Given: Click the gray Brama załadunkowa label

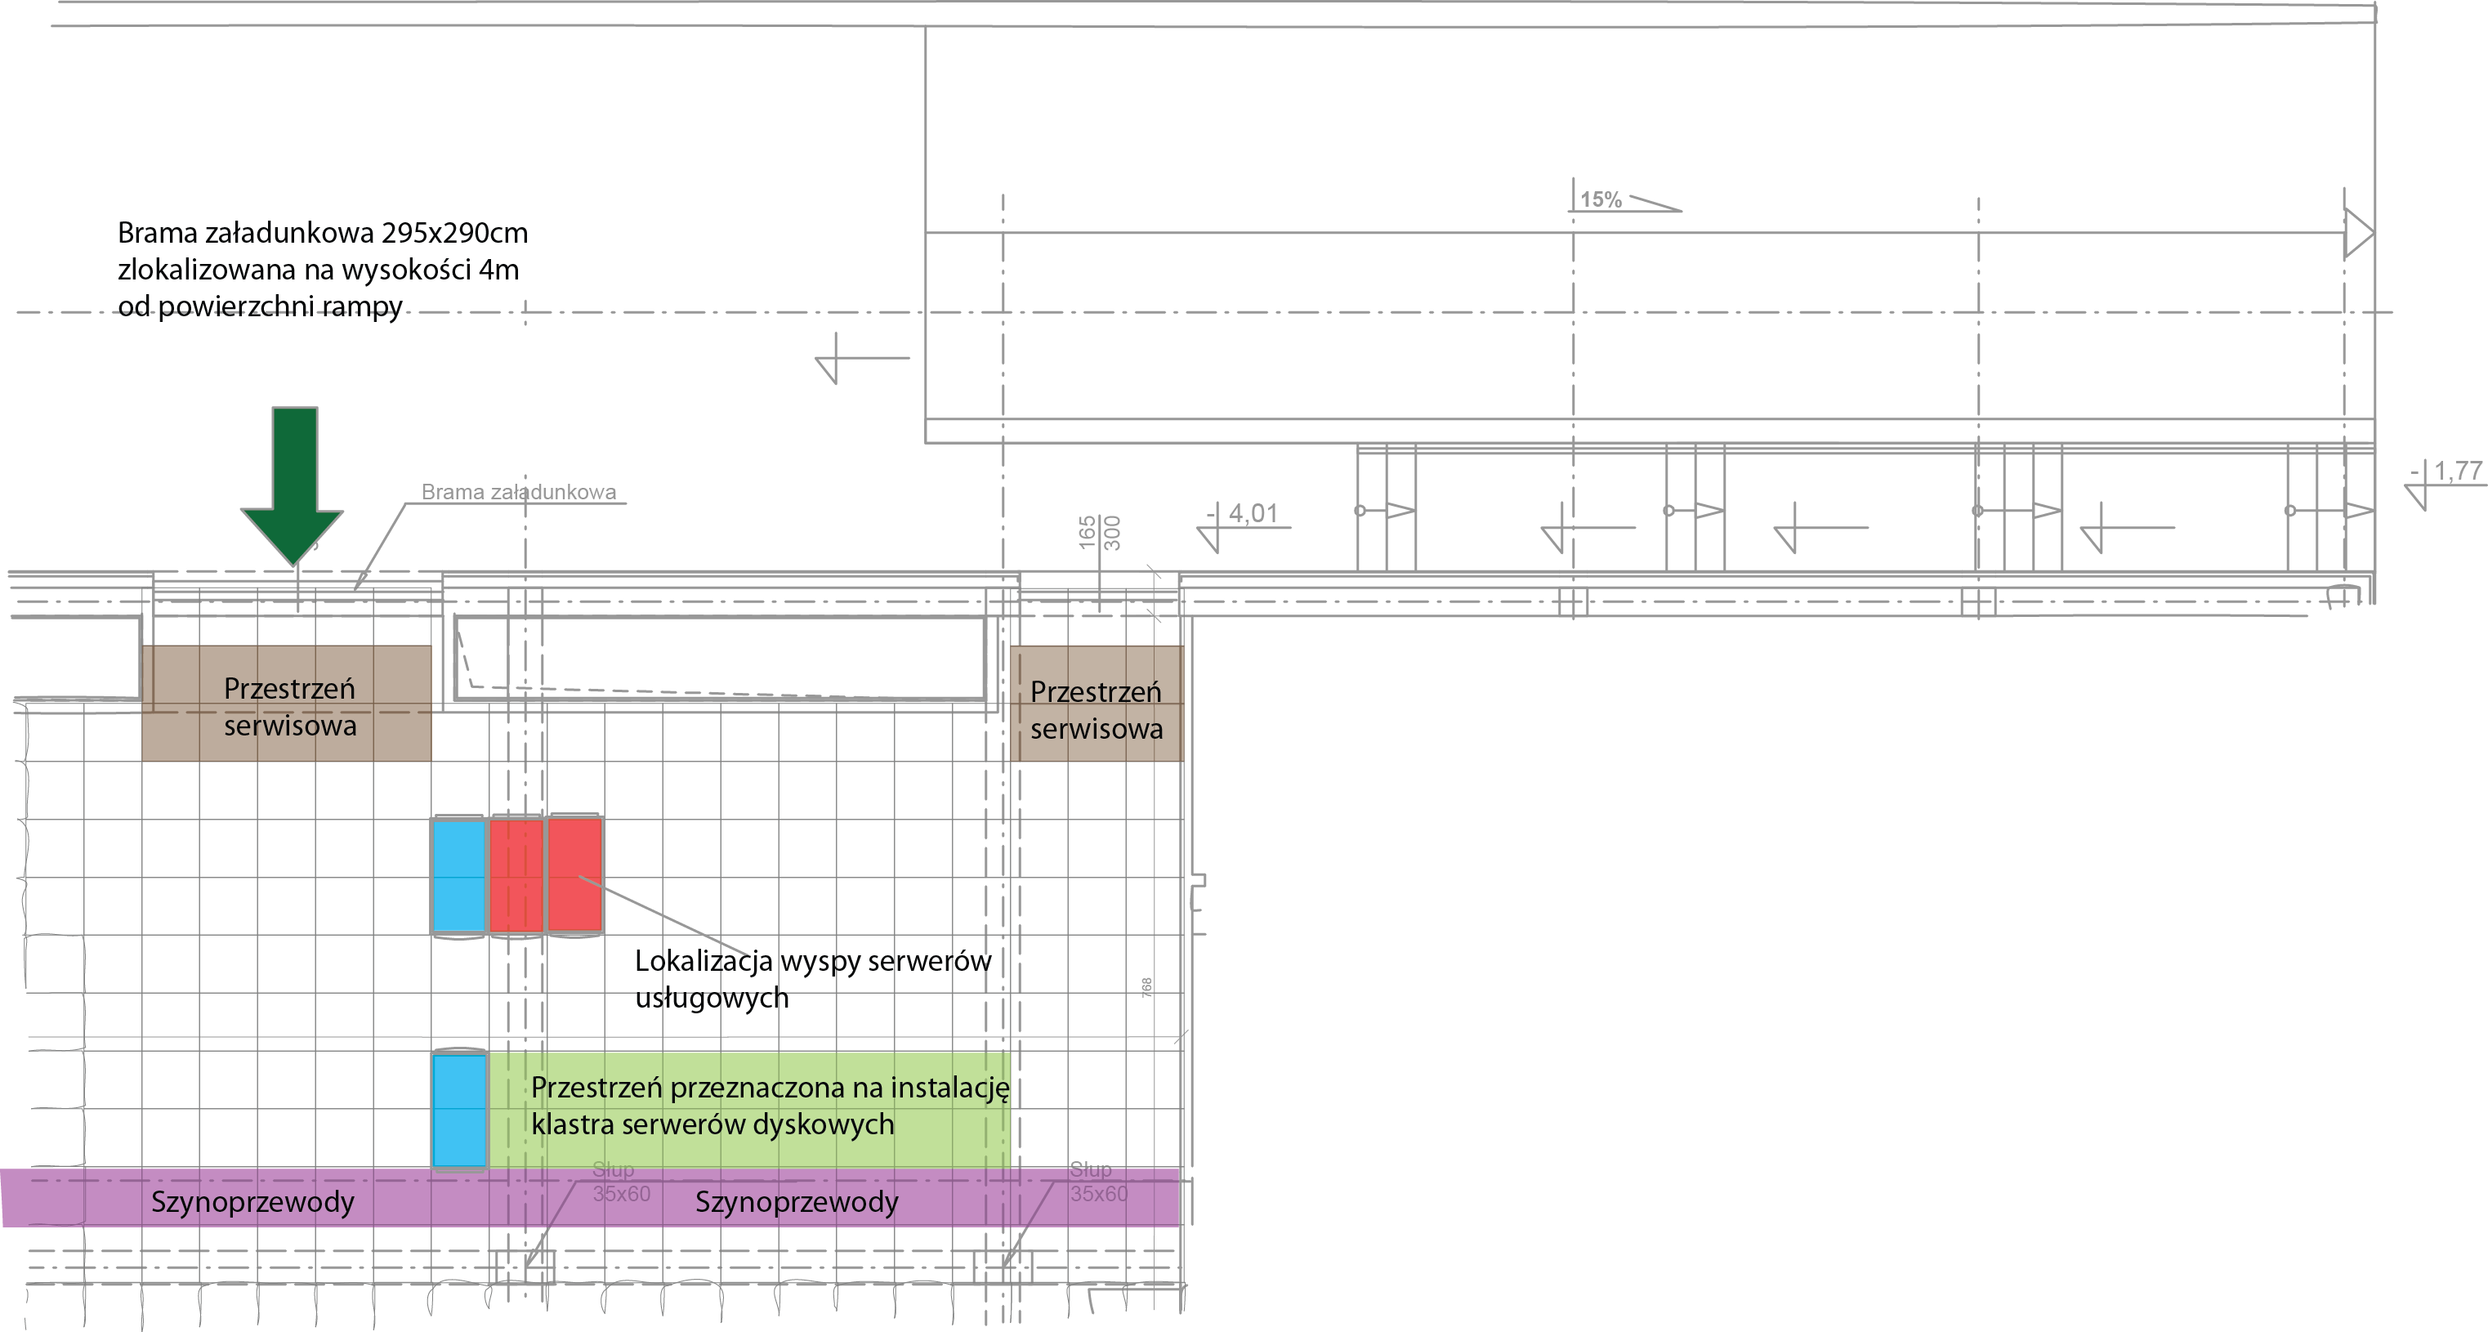Looking at the screenshot, I should pyautogui.click(x=519, y=492).
